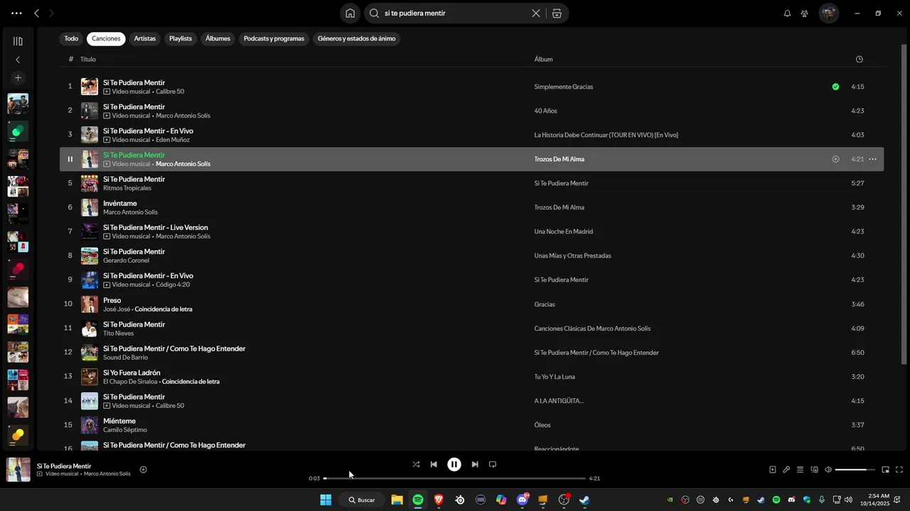Navigate back with the top-left arrow

coord(36,13)
